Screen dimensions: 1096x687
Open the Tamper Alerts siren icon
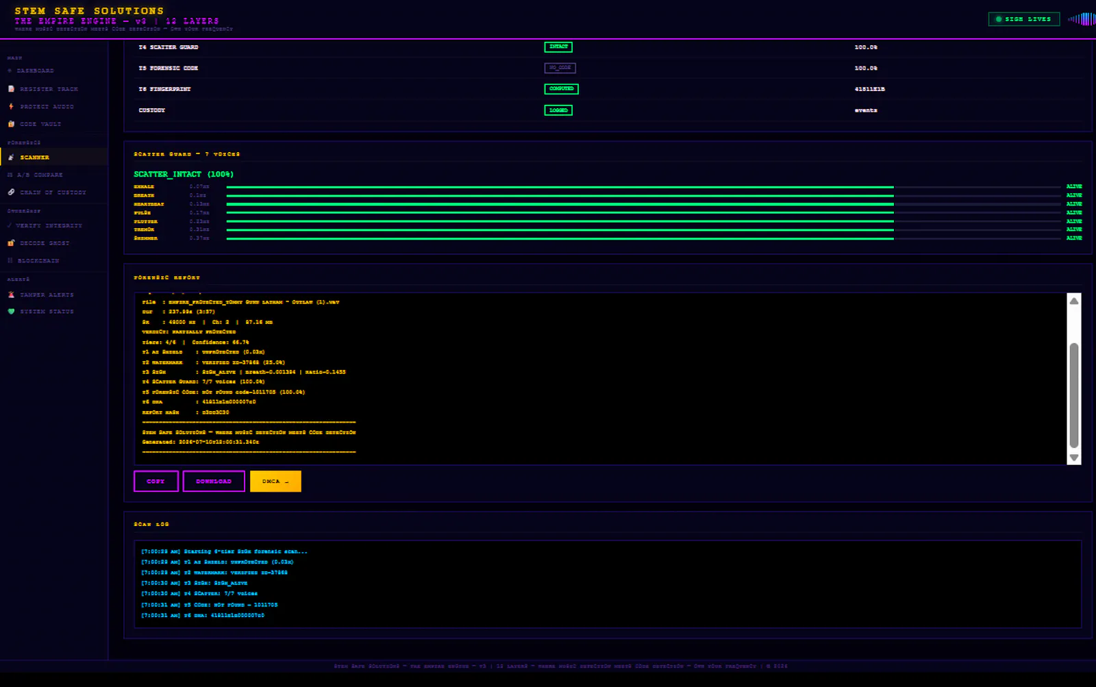[x=11, y=295]
